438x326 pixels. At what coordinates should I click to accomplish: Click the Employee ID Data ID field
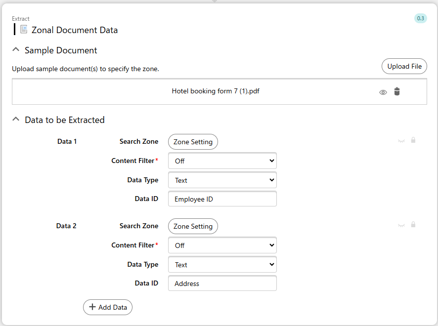[222, 199]
